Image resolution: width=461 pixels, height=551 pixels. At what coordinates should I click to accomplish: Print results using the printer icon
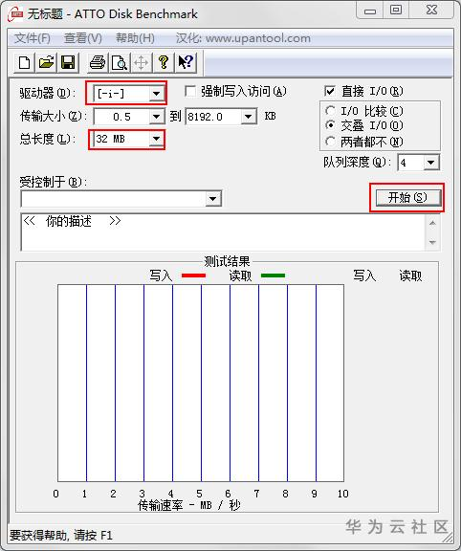click(x=98, y=63)
